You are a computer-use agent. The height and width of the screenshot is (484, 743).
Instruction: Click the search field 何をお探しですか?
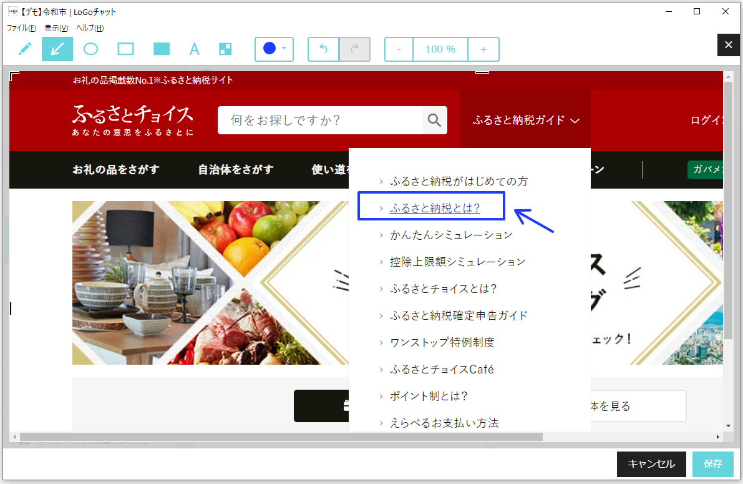pyautogui.click(x=320, y=120)
